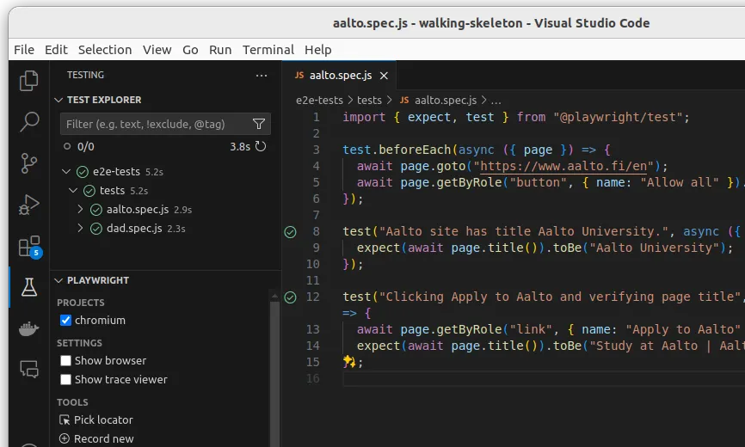
Task: Click the filter funnel icon in Test Explorer
Action: (x=259, y=125)
